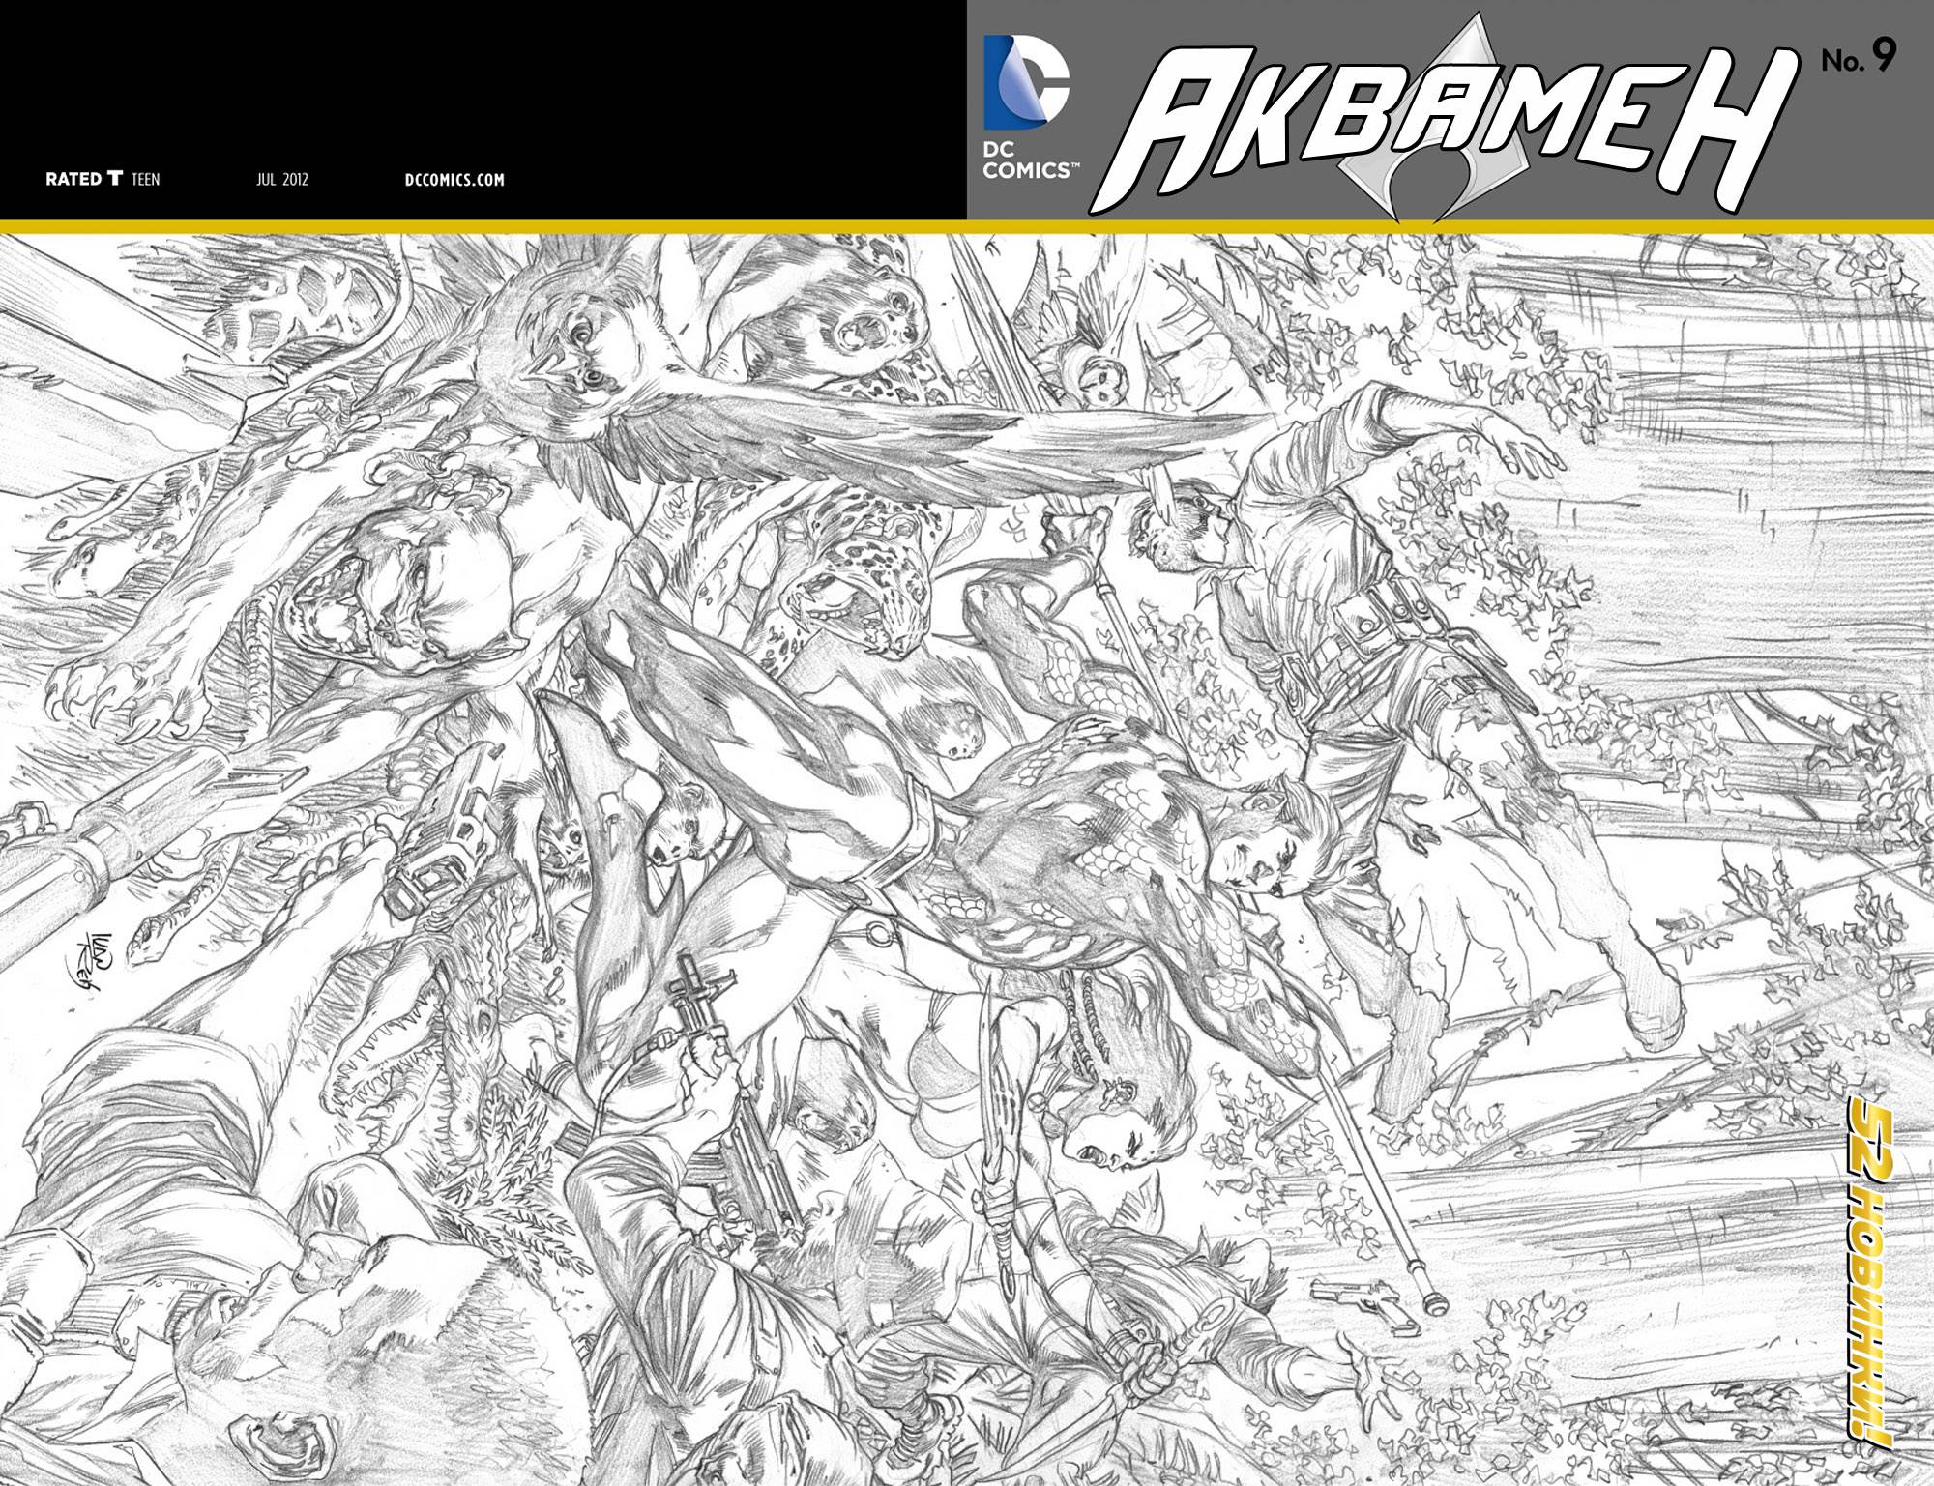
Task: Click the JUL 2012 date text
Action: pyautogui.click(x=280, y=179)
